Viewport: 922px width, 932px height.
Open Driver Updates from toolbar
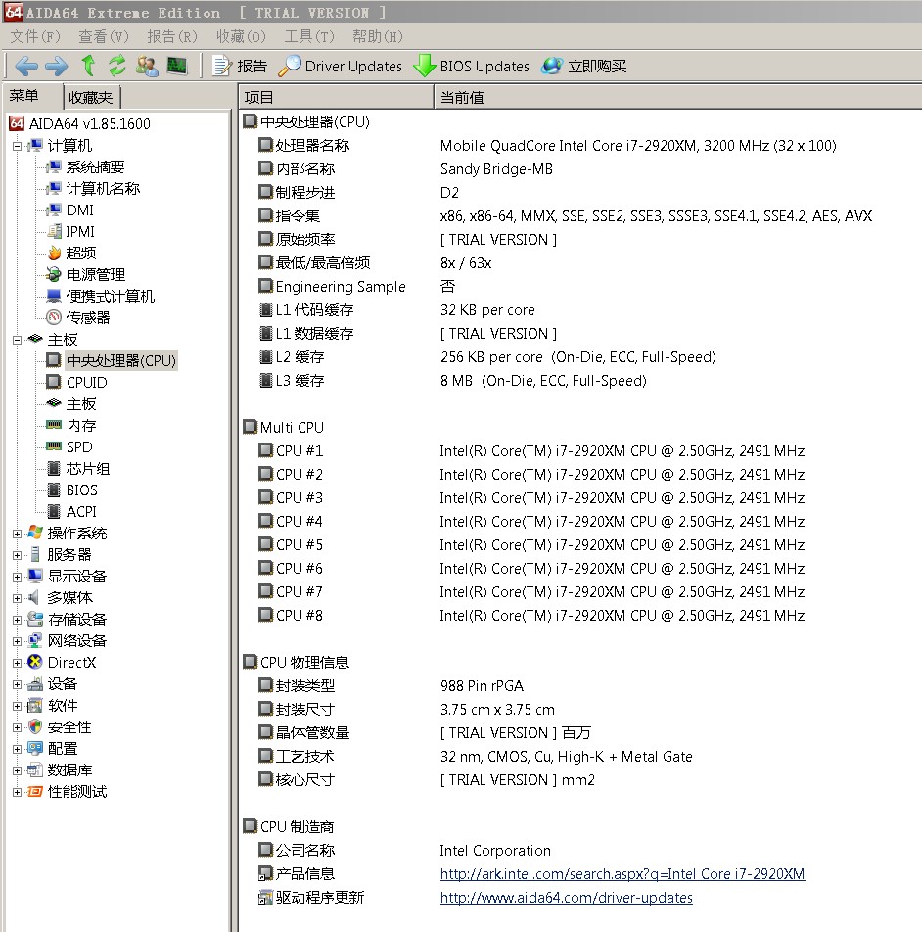pyautogui.click(x=340, y=66)
